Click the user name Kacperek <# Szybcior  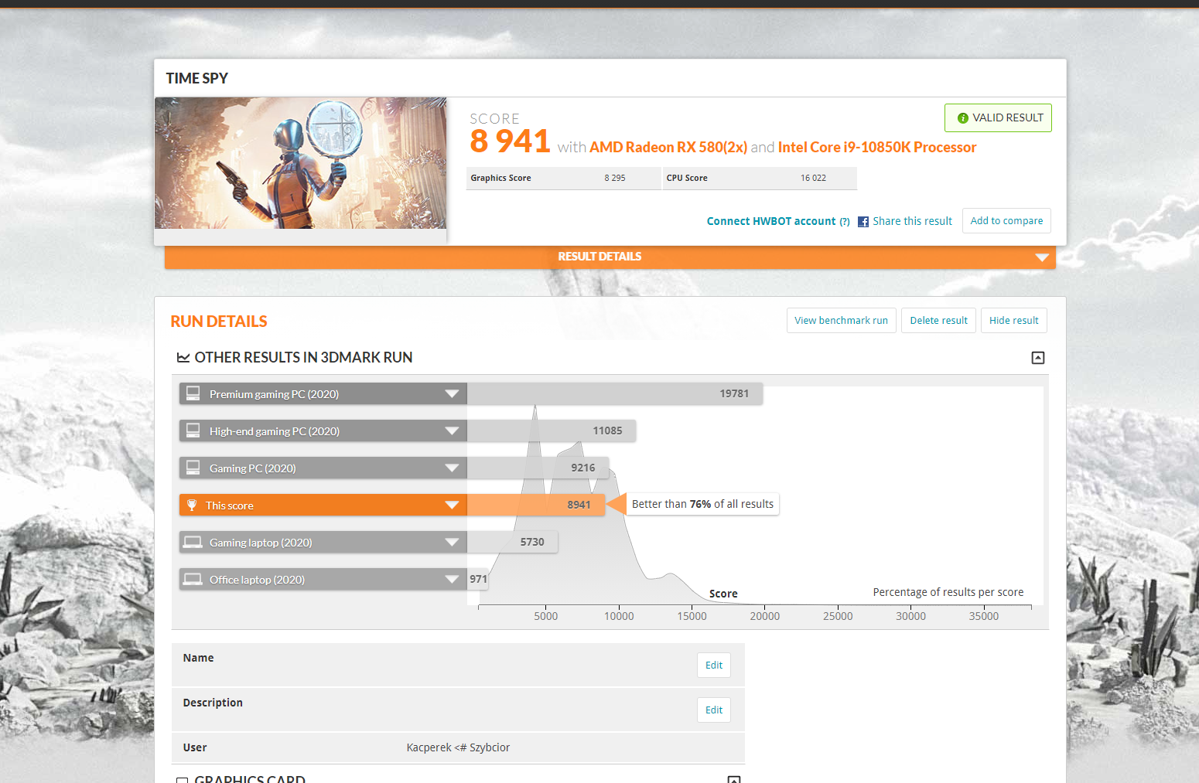458,747
